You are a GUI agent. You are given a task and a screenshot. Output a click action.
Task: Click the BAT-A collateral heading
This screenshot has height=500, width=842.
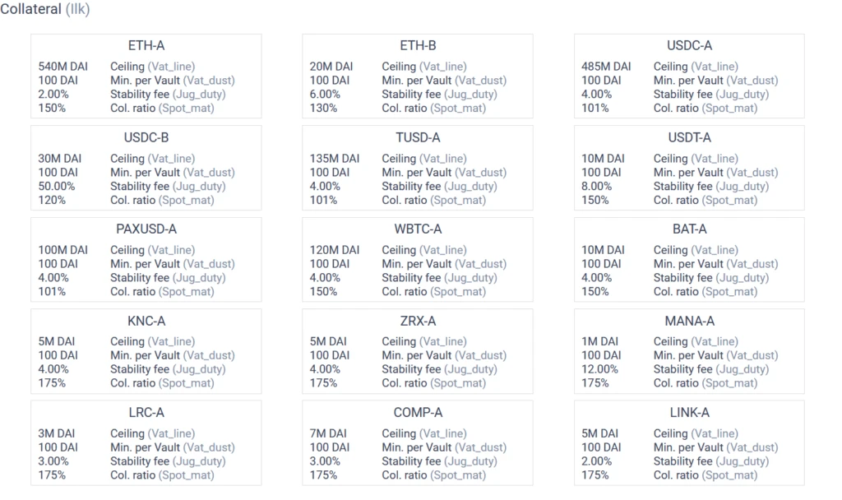690,229
